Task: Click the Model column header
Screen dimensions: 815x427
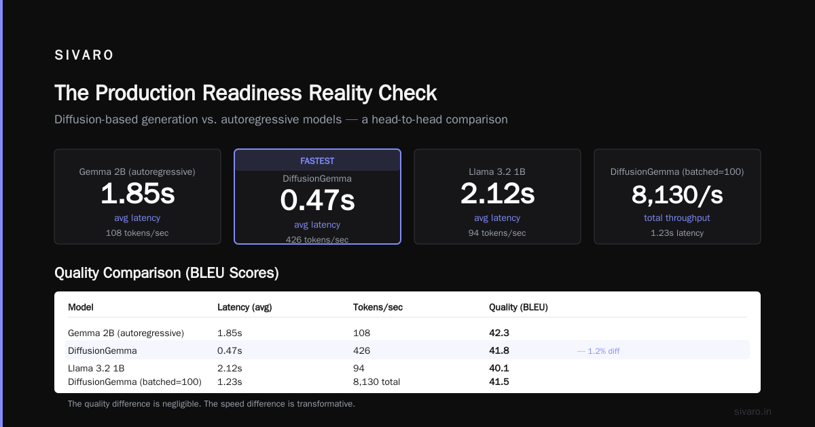Action: click(81, 307)
